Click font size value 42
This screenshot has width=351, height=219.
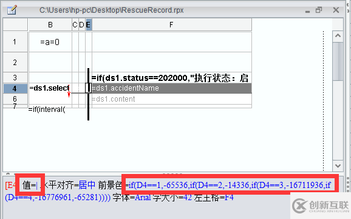tap(188, 198)
